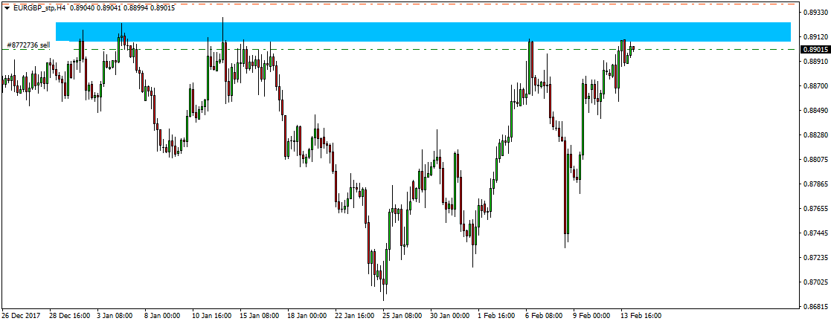Click the 0.88075 price scale label
Screen dimensions: 831x324
(815, 159)
